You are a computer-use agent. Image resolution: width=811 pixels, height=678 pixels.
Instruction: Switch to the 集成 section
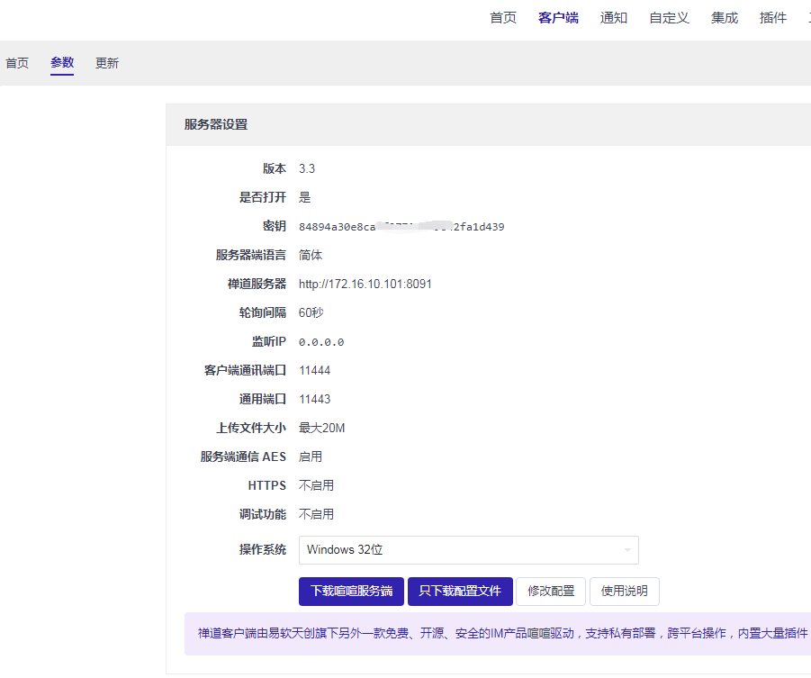click(724, 18)
